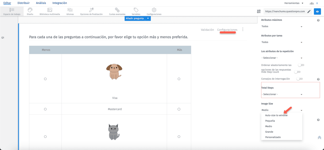Click the QR code icon
The height and width of the screenshot is (150, 324).
[259, 12]
